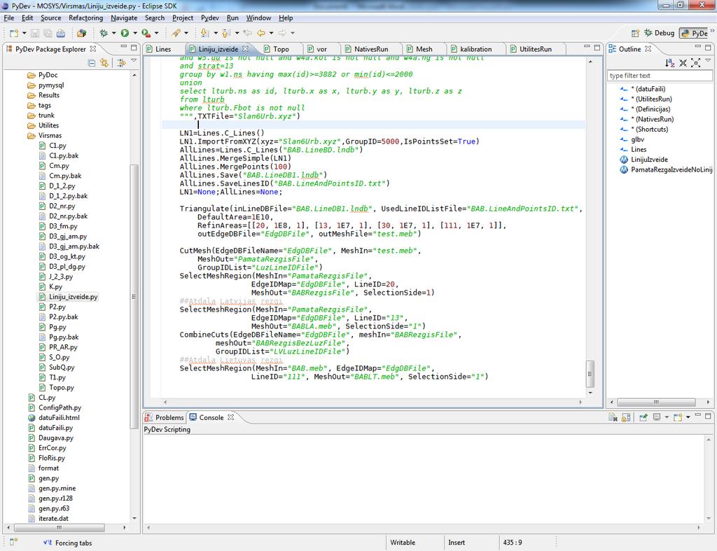Open Run configurations dropdown arrow

click(x=135, y=33)
